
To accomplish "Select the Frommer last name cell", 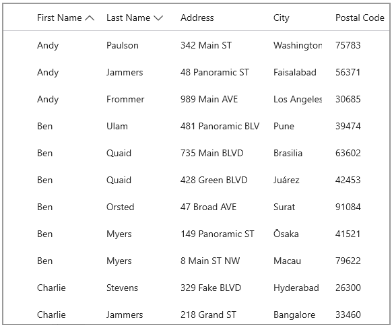I will pyautogui.click(x=125, y=99).
